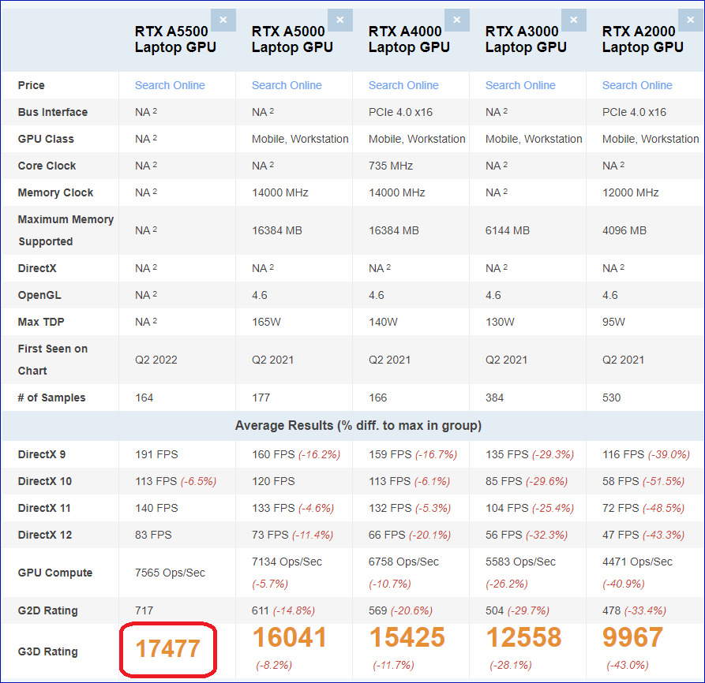Open Search Online link for RTX A4000
Viewport: 705px width, 683px height.
(403, 85)
